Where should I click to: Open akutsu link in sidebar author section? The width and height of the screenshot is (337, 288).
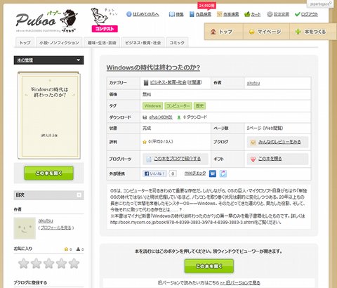tap(46, 221)
